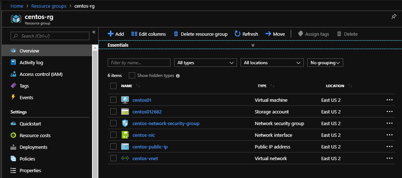
Task: Tick the select-all checkbox in the header
Action: 113,86
